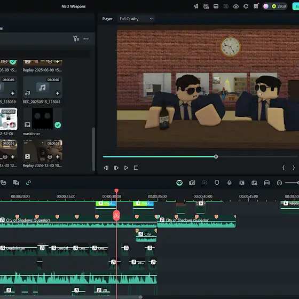Click the music note icon on REC_20250515_135041
This screenshot has height=299, width=299.
(x=27, y=93)
